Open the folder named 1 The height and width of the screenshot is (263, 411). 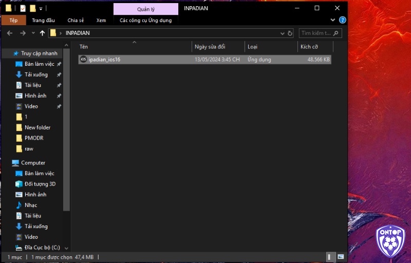26,117
